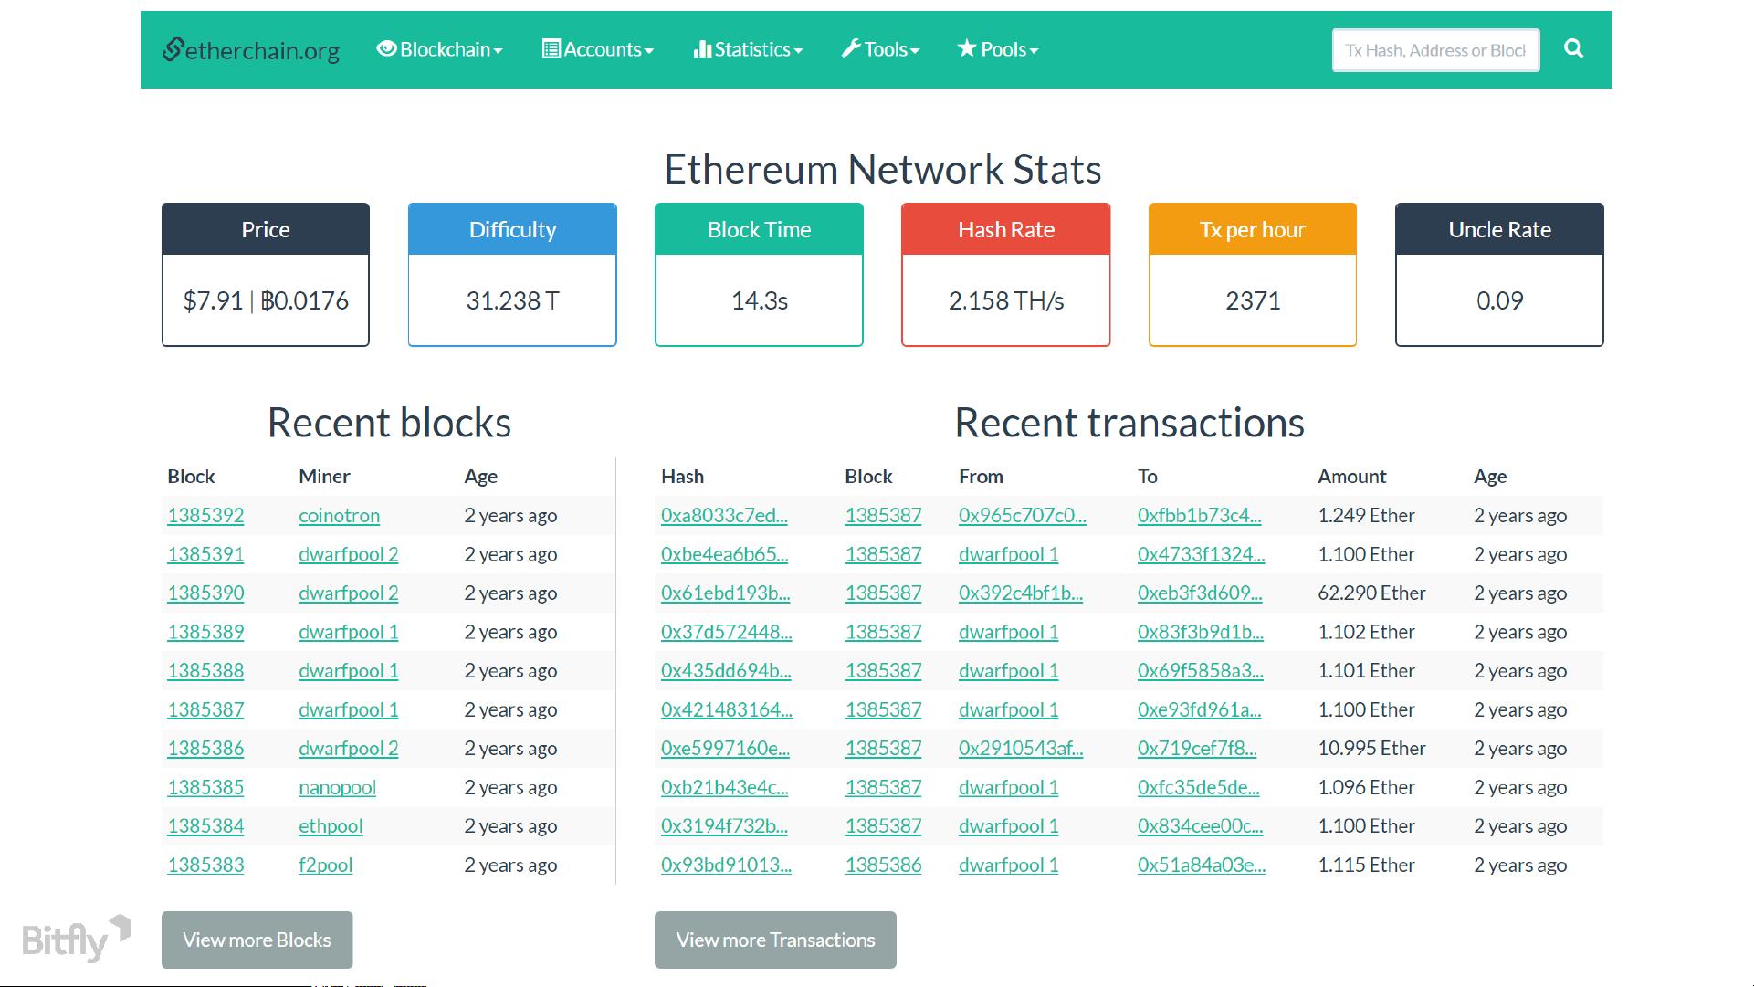Open recipient address 0xe93fd961a...
The width and height of the screenshot is (1754, 987).
coord(1199,709)
